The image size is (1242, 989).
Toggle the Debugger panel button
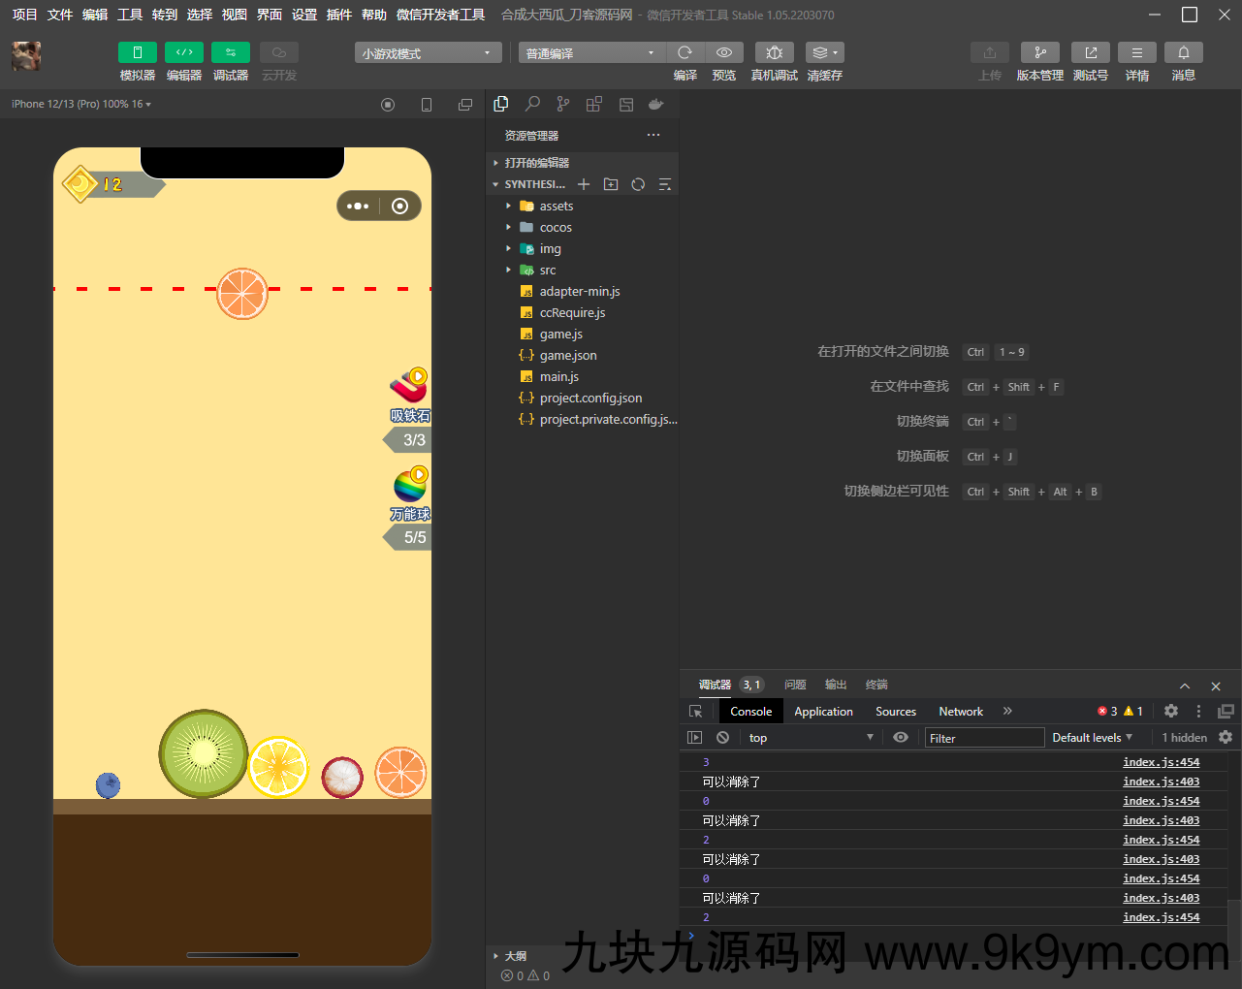pyautogui.click(x=230, y=52)
